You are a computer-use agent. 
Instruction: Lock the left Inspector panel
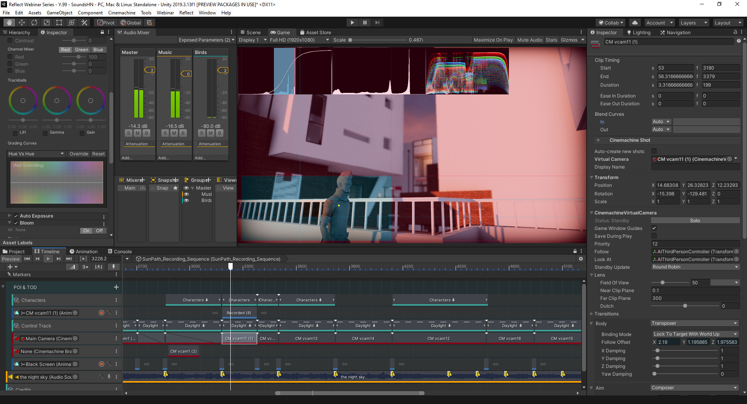102,32
